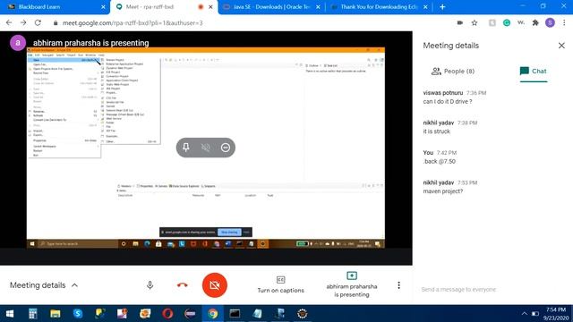Click the purple 'a' presenter avatar
Viewport: 573px width, 322px height.
pos(18,43)
